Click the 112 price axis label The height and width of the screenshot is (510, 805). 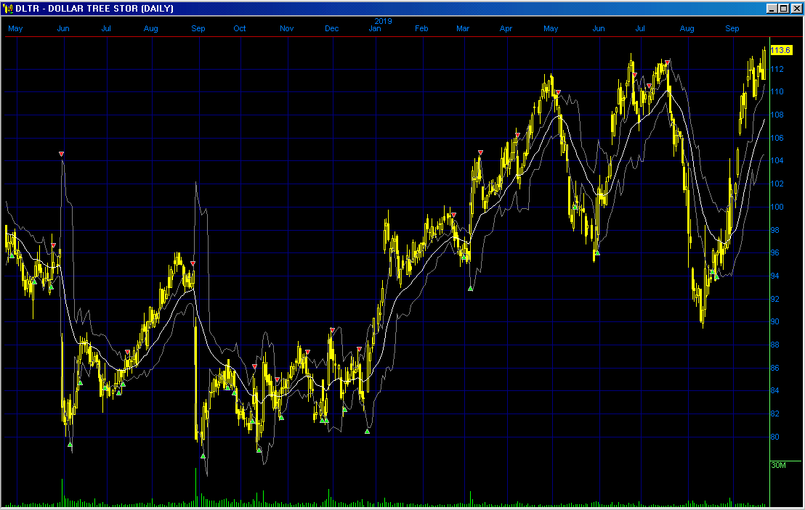click(x=777, y=69)
